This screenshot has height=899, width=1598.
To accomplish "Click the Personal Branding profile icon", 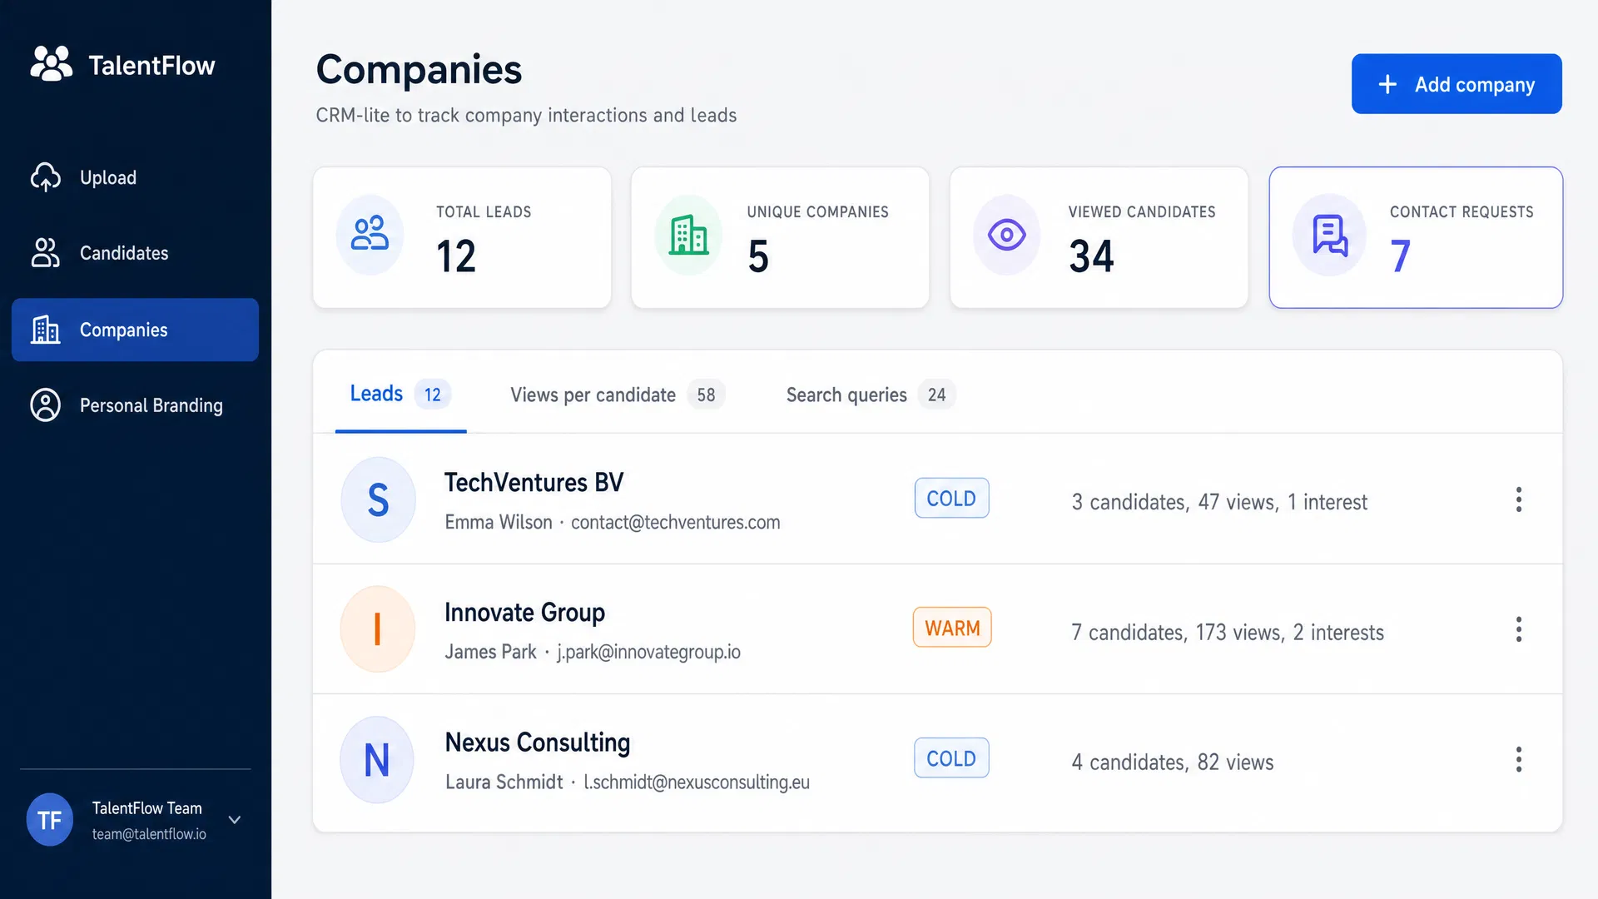I will (46, 405).
